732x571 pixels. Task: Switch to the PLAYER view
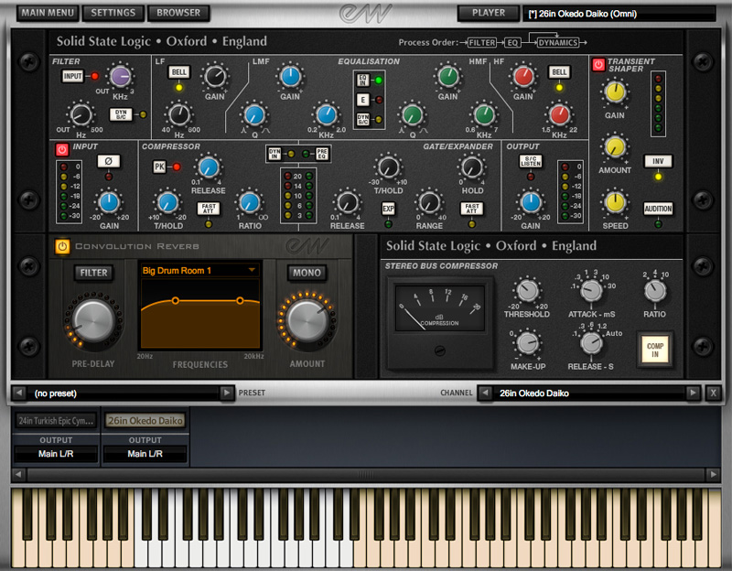489,13
